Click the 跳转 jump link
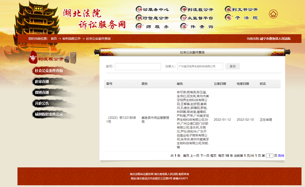Viewport: 305px width, 187px height. 281,156
